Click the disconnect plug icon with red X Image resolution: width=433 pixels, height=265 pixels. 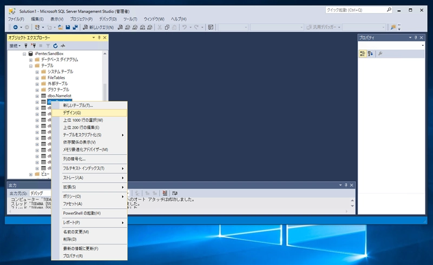point(33,45)
